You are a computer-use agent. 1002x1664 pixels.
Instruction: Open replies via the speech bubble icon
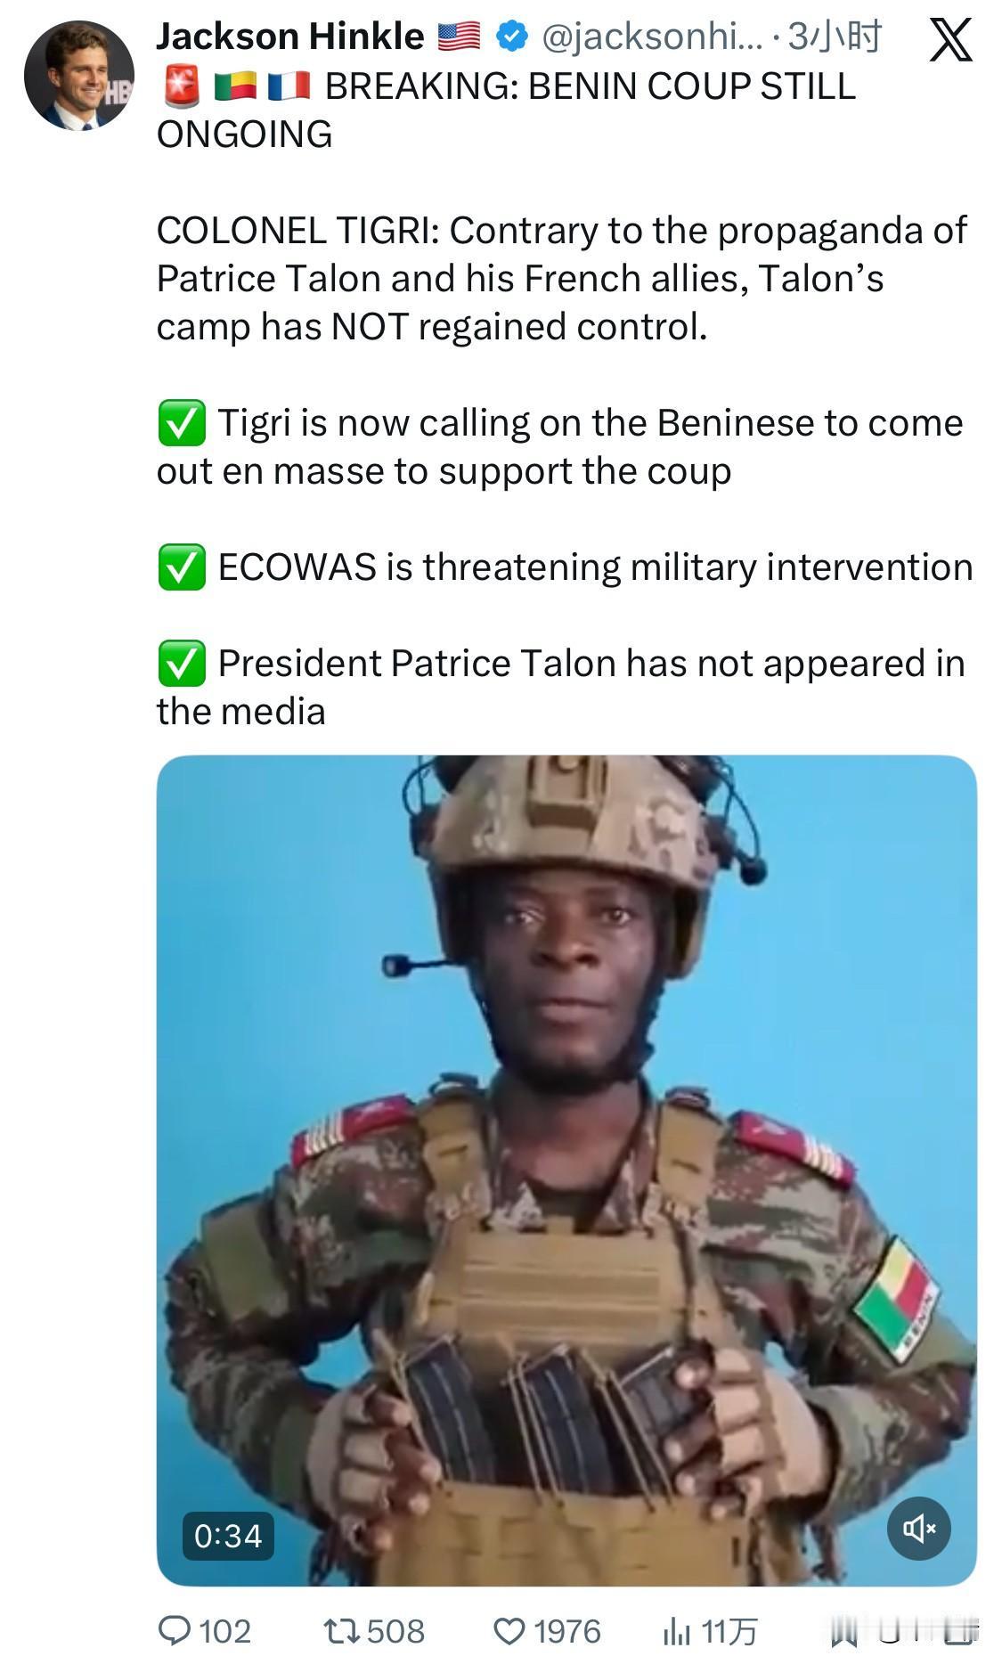pos(174,1631)
